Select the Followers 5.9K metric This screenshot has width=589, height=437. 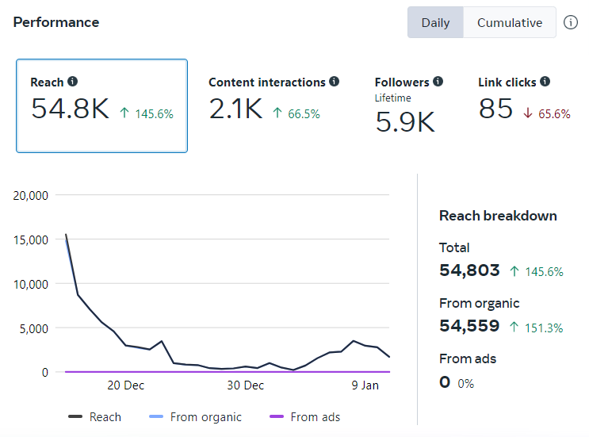409,105
